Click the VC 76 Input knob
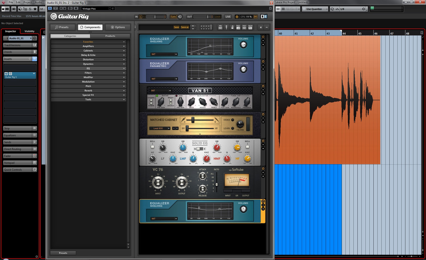Viewport: 426px width, 260px height. coord(158,182)
